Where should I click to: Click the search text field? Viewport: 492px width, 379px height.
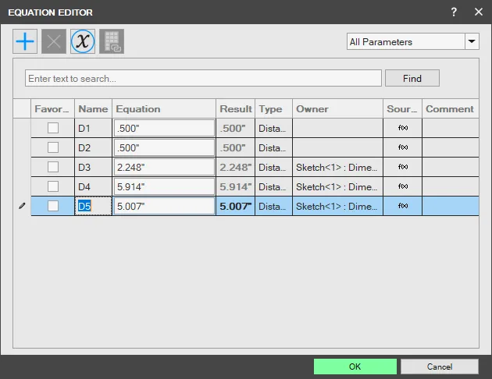point(203,78)
